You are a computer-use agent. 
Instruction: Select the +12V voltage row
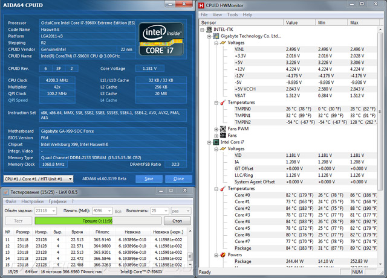pyautogui.click(x=305, y=69)
